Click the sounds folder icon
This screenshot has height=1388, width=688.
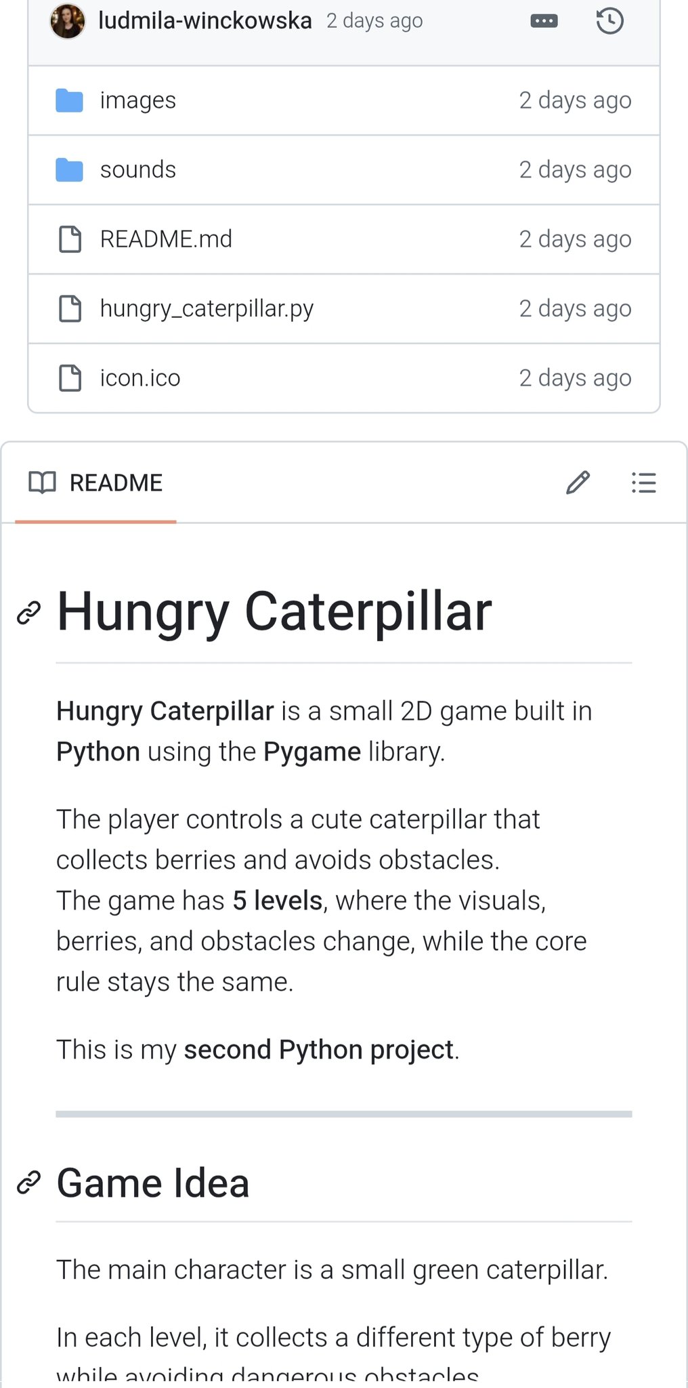(69, 169)
